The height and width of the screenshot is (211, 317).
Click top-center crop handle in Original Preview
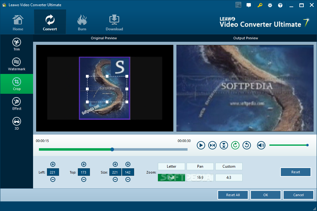click(x=107, y=76)
